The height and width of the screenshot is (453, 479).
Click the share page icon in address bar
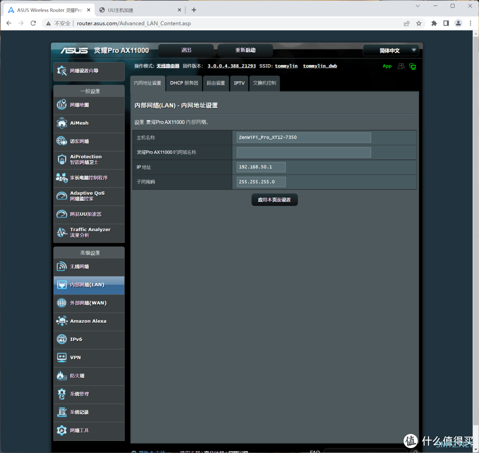[x=407, y=23]
